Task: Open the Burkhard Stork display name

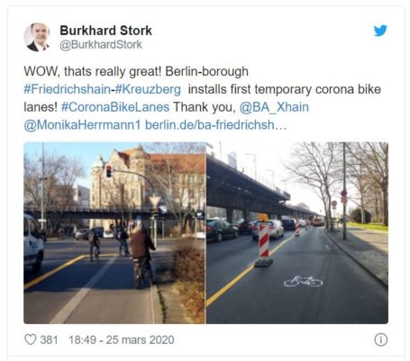Action: click(105, 31)
